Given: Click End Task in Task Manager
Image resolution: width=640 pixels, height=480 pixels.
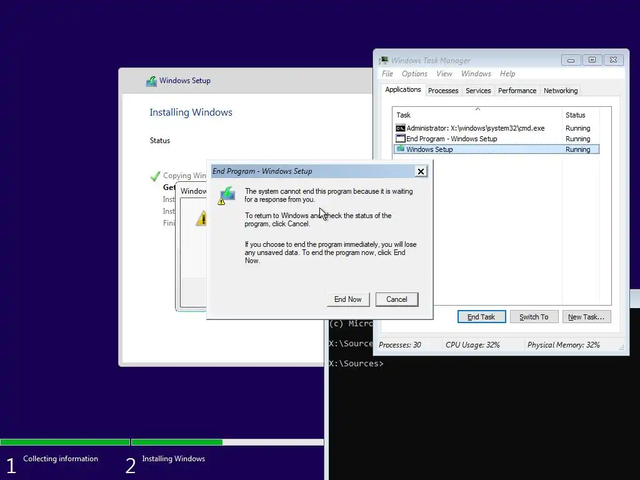Looking at the screenshot, I should (x=481, y=317).
